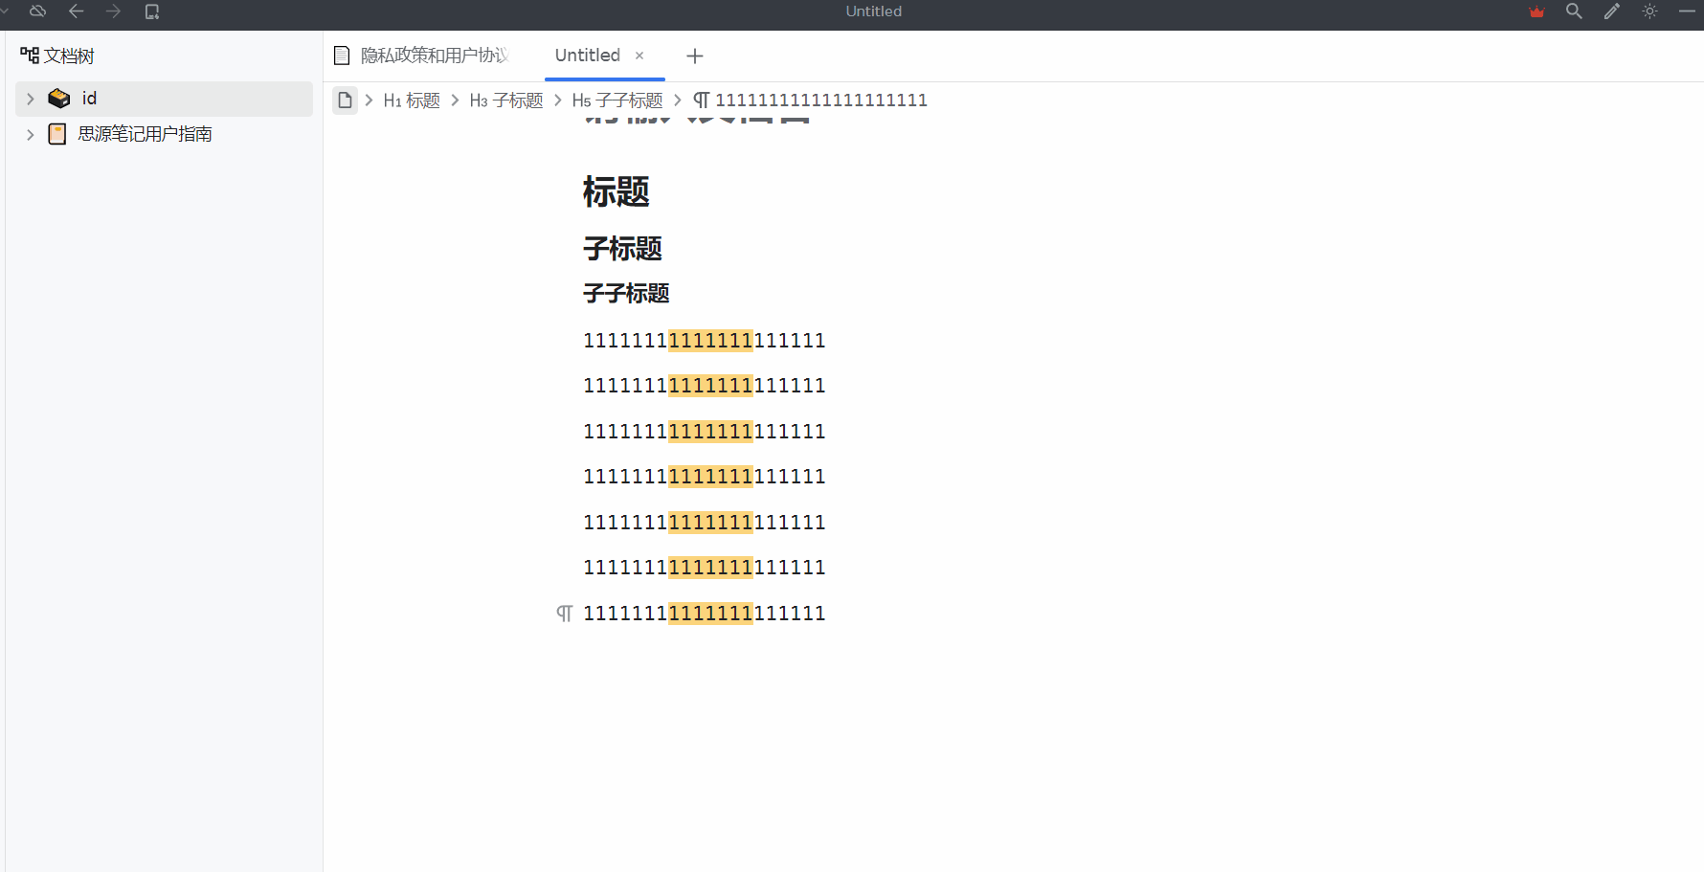The width and height of the screenshot is (1704, 872).
Task: Open search with the magnifier icon
Action: coord(1574,11)
